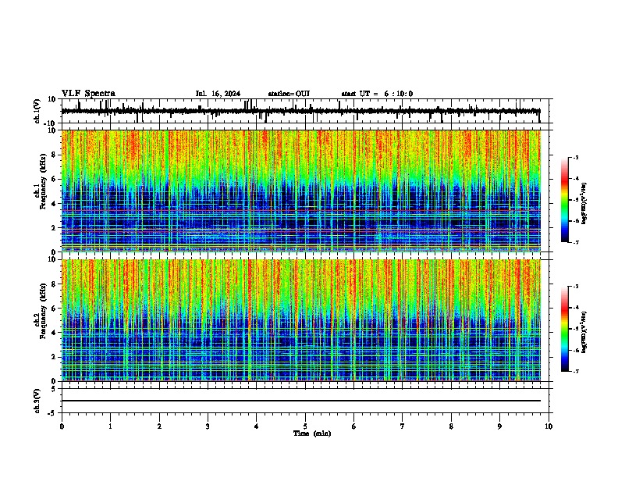Click the "-3" label on ch.1 color scale
618x478 pixels.
(x=575, y=157)
